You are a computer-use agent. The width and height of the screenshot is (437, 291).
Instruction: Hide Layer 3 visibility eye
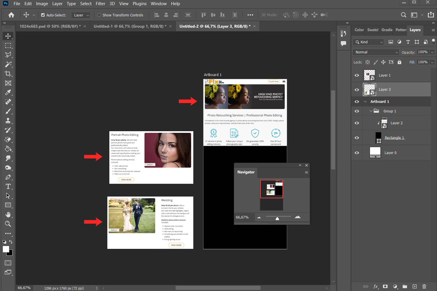point(357,89)
